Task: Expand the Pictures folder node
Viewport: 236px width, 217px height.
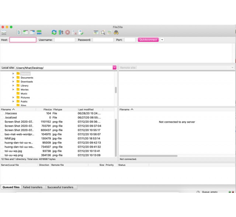Action: (x=13, y=97)
